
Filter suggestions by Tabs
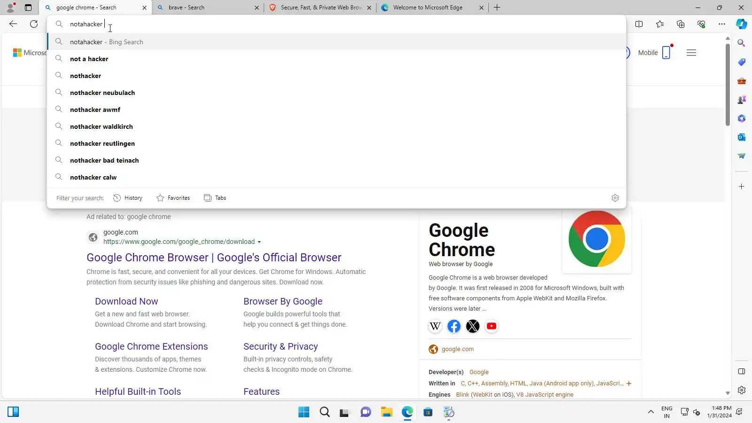tap(215, 198)
